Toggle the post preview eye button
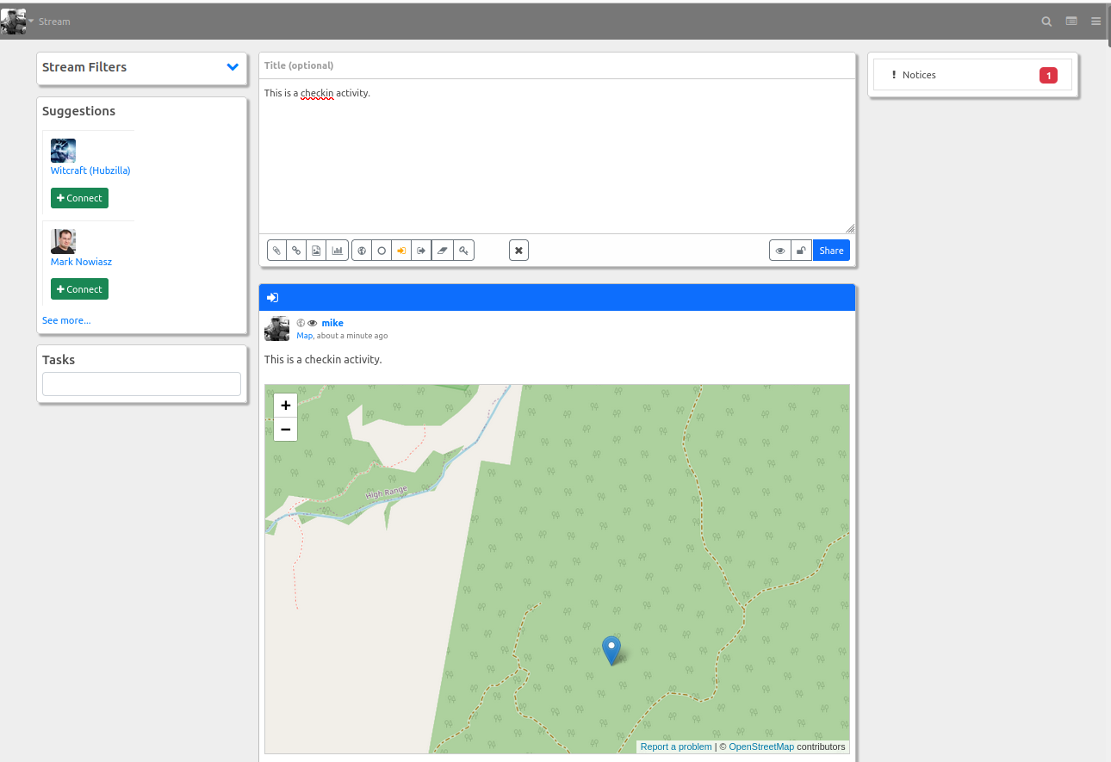 pyautogui.click(x=780, y=251)
